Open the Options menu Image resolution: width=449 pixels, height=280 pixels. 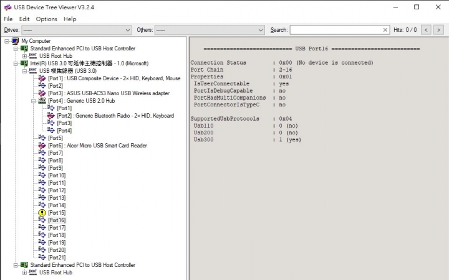(x=46, y=19)
